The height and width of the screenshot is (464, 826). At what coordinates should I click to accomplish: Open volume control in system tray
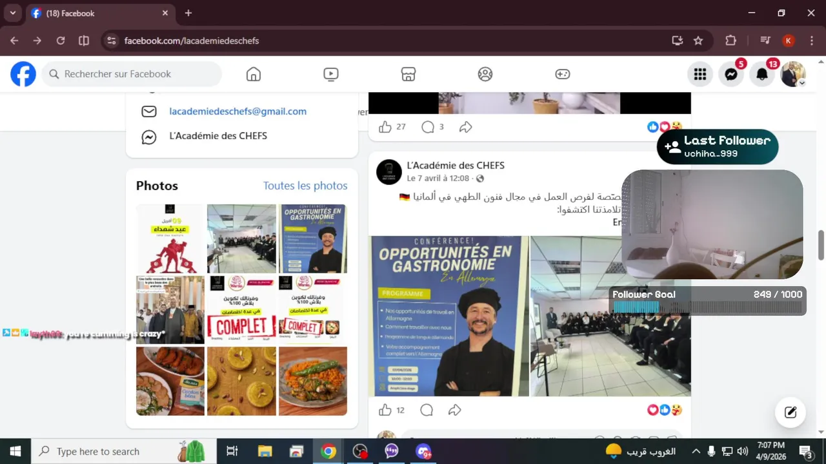[x=743, y=451]
